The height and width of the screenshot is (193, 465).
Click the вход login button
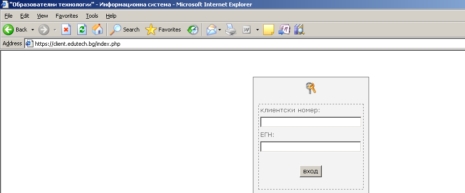pos(310,171)
